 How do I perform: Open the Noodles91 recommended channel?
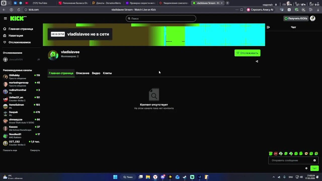click(x=21, y=136)
